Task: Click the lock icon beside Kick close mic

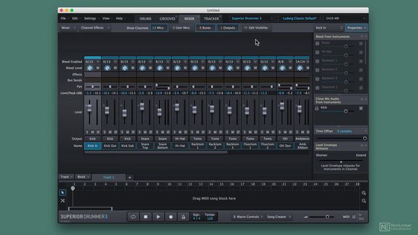Action: [317, 108]
